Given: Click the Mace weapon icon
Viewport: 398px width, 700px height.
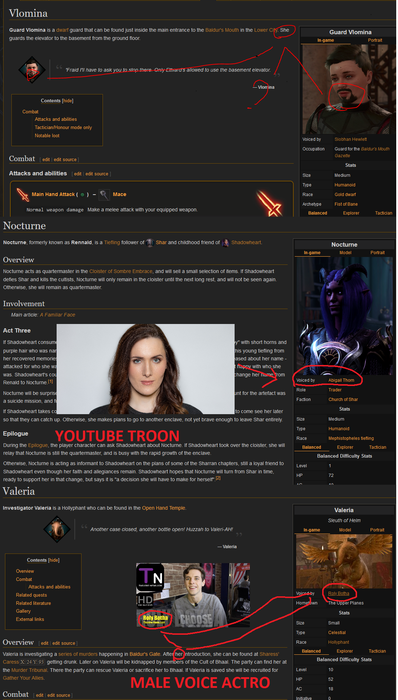Looking at the screenshot, I should [x=104, y=195].
